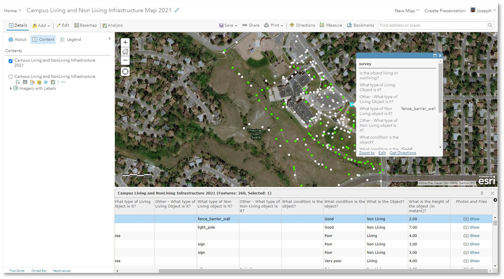Open More Options ellipsis for layer
Image resolution: width=504 pixels, height=279 pixels.
[63, 82]
